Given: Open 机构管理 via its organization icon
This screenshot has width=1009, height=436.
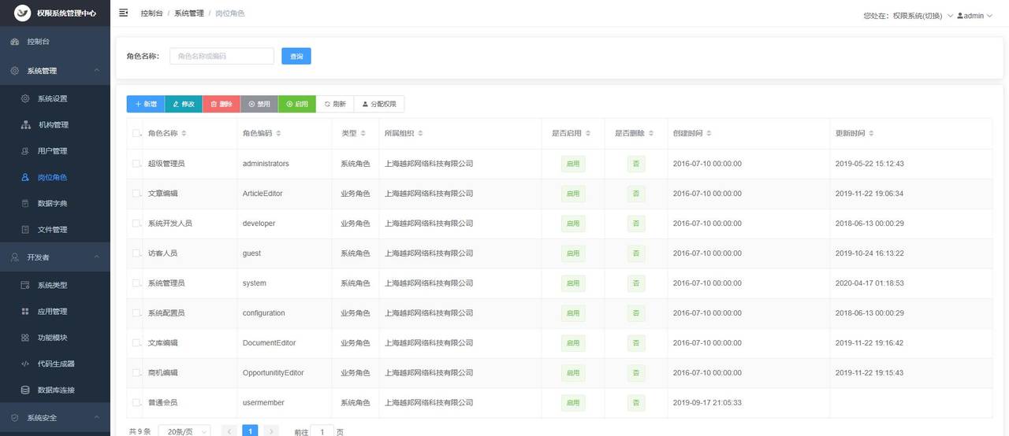Looking at the screenshot, I should (25, 124).
